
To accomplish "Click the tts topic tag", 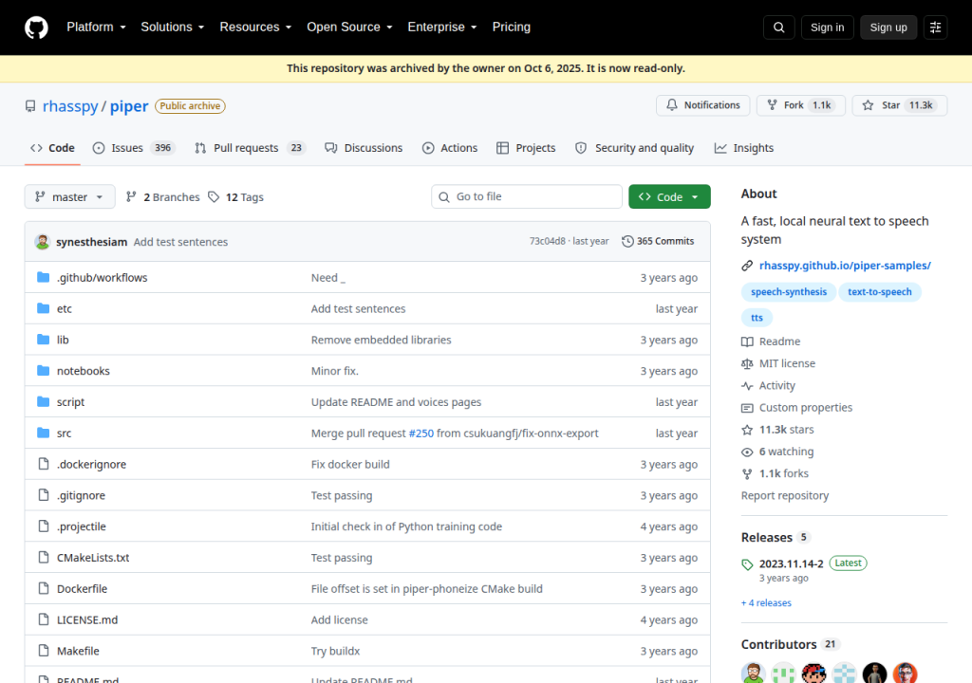I will [x=757, y=318].
